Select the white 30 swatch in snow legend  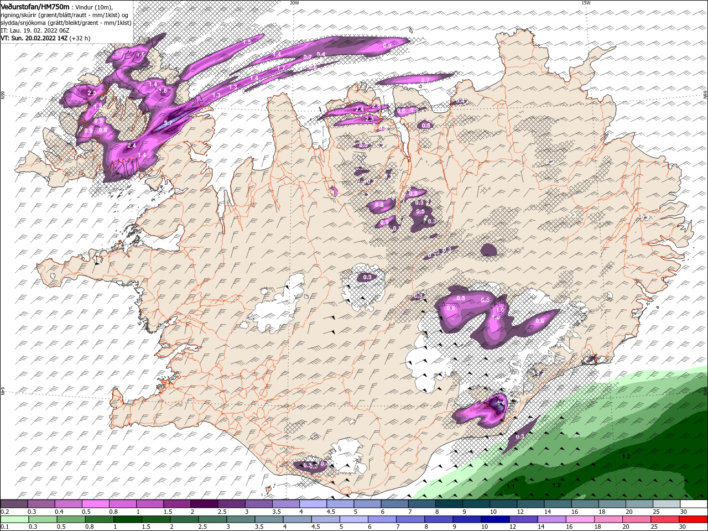pos(693,504)
